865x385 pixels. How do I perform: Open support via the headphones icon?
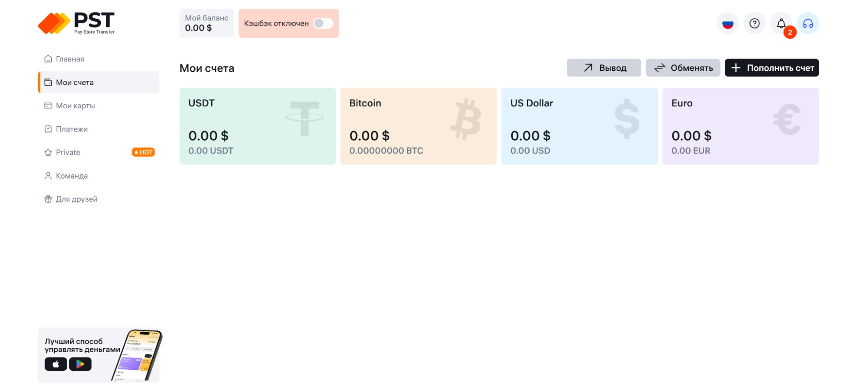click(x=808, y=23)
